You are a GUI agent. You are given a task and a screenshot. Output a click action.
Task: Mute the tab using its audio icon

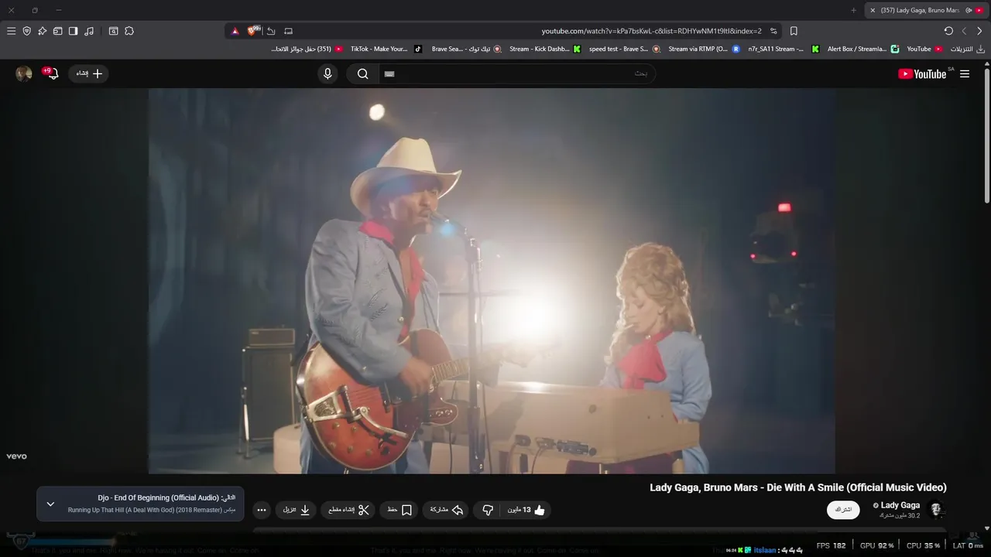(x=969, y=10)
